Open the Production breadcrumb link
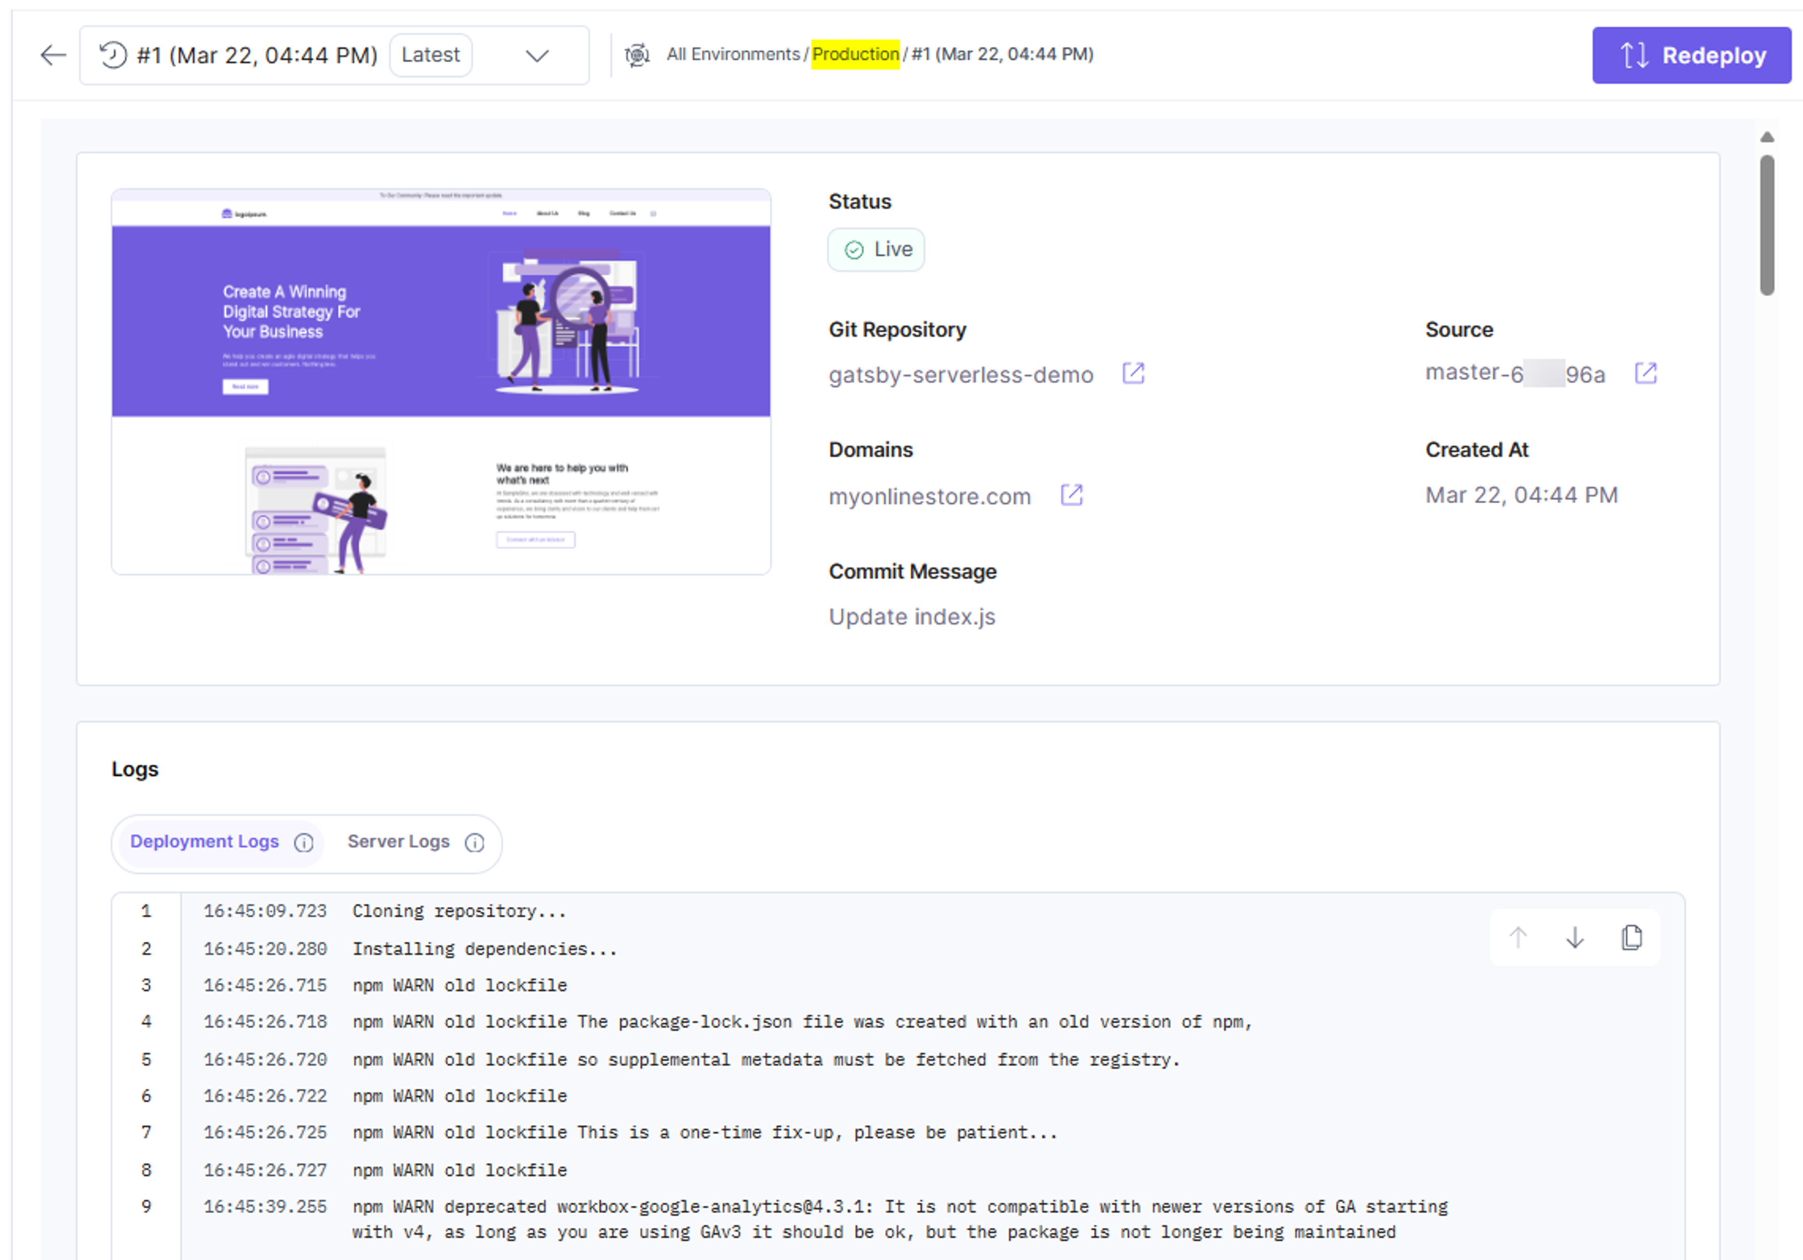 coord(855,54)
